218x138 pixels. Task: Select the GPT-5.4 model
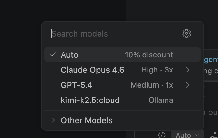pyautogui.click(x=76, y=85)
